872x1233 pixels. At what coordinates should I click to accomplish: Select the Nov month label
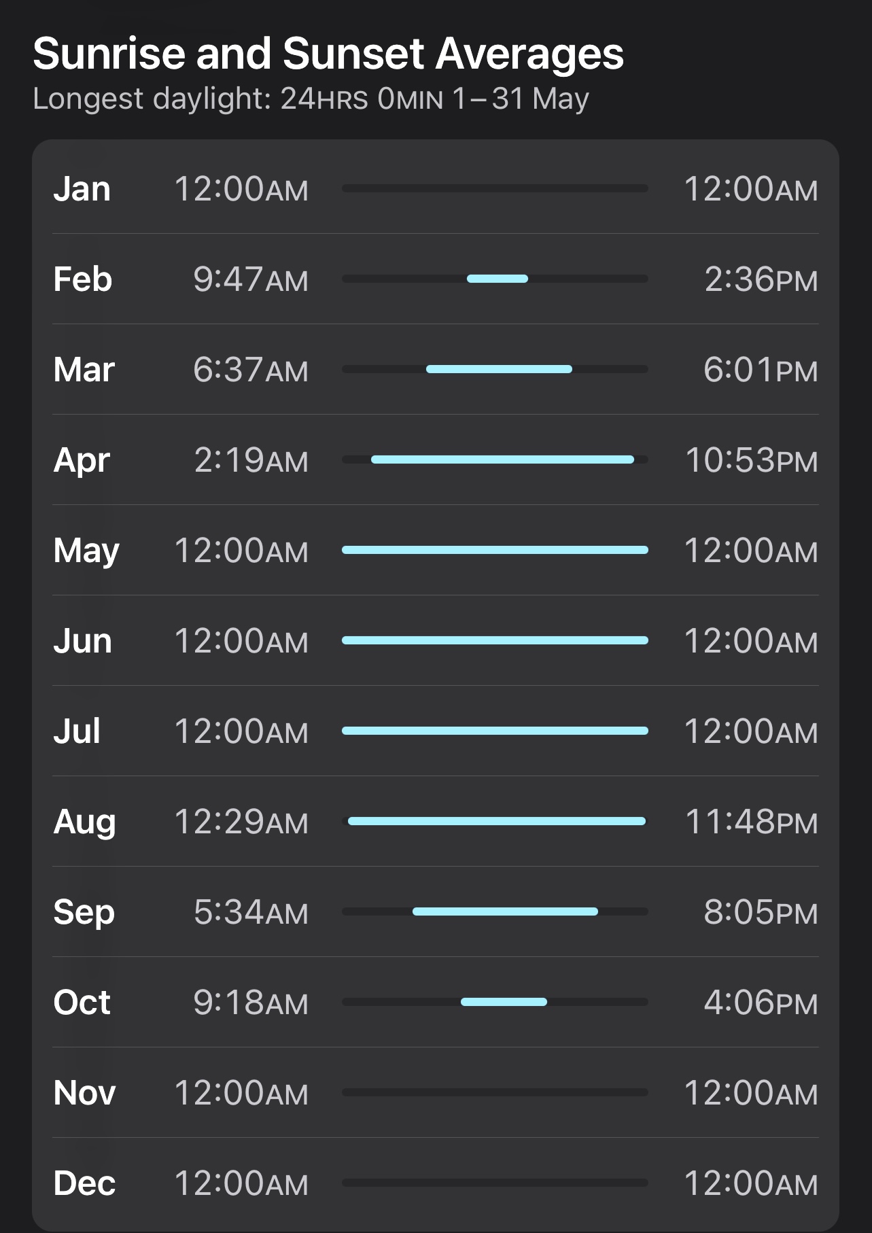[x=84, y=1093]
